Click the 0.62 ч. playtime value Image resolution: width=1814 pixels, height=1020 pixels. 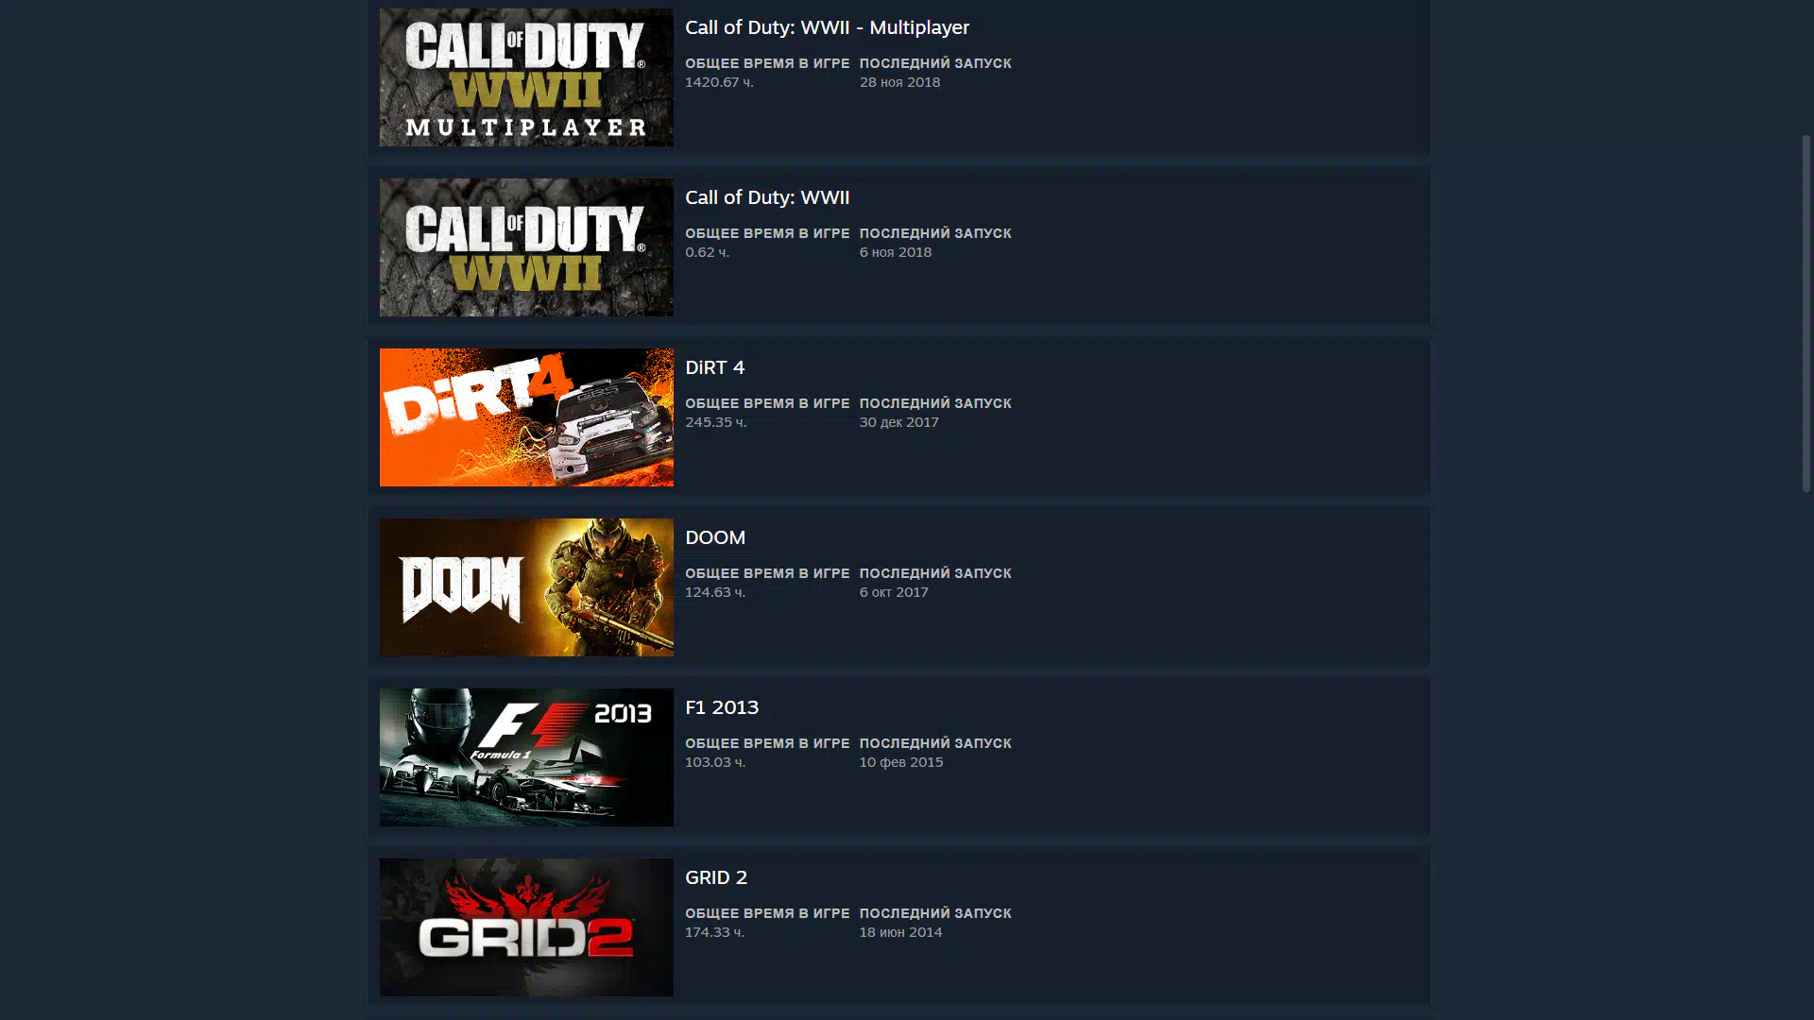(707, 252)
